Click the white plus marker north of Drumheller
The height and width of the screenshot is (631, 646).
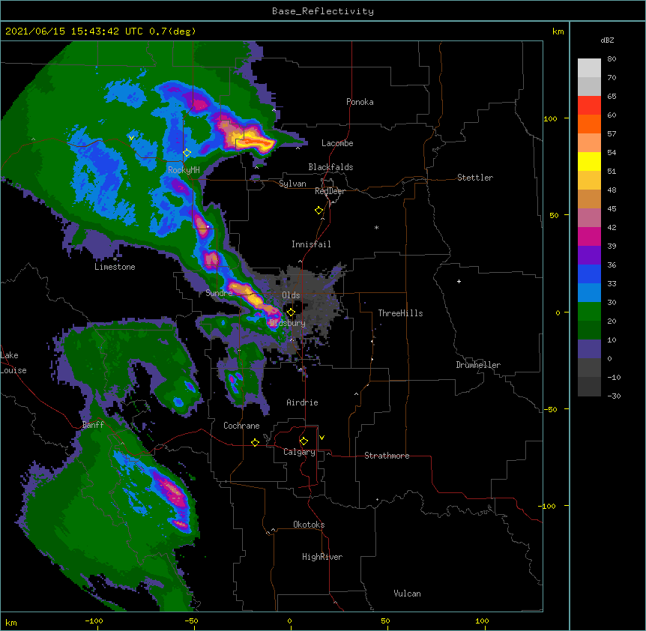tap(459, 281)
